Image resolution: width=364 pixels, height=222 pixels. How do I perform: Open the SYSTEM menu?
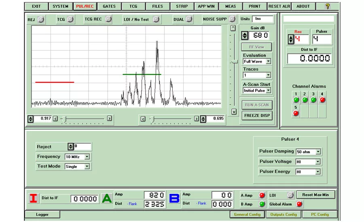60,6
